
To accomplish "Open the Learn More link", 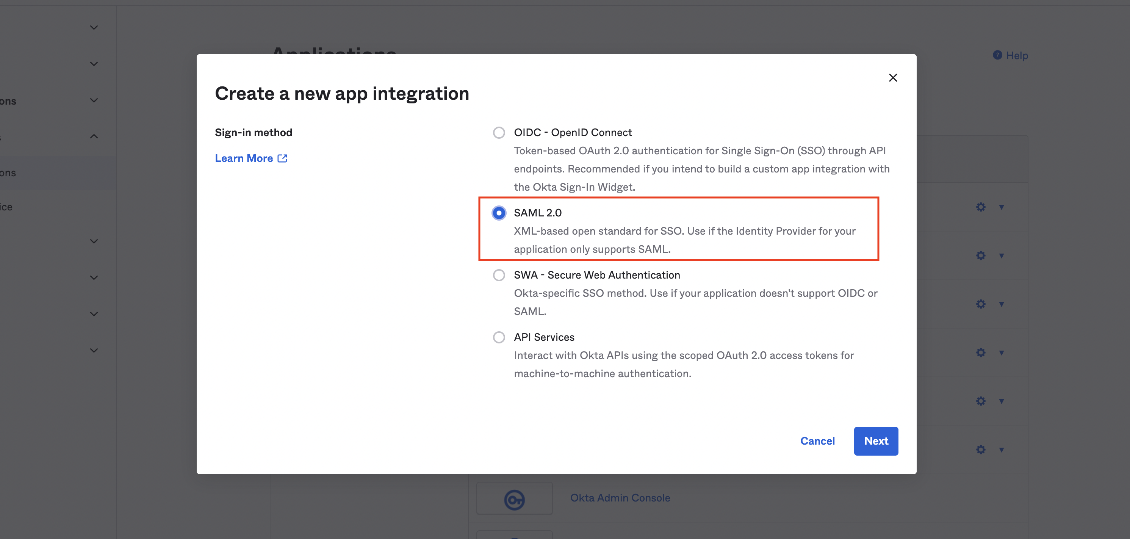I will click(x=244, y=158).
